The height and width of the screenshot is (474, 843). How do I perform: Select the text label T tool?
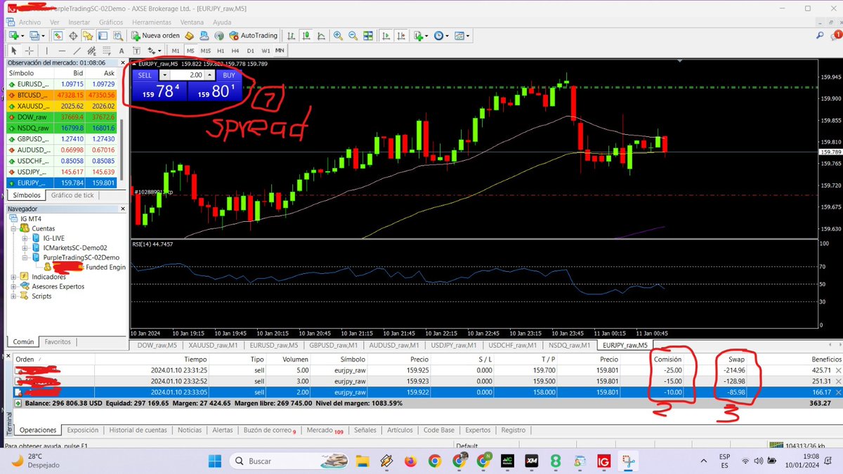[136, 51]
